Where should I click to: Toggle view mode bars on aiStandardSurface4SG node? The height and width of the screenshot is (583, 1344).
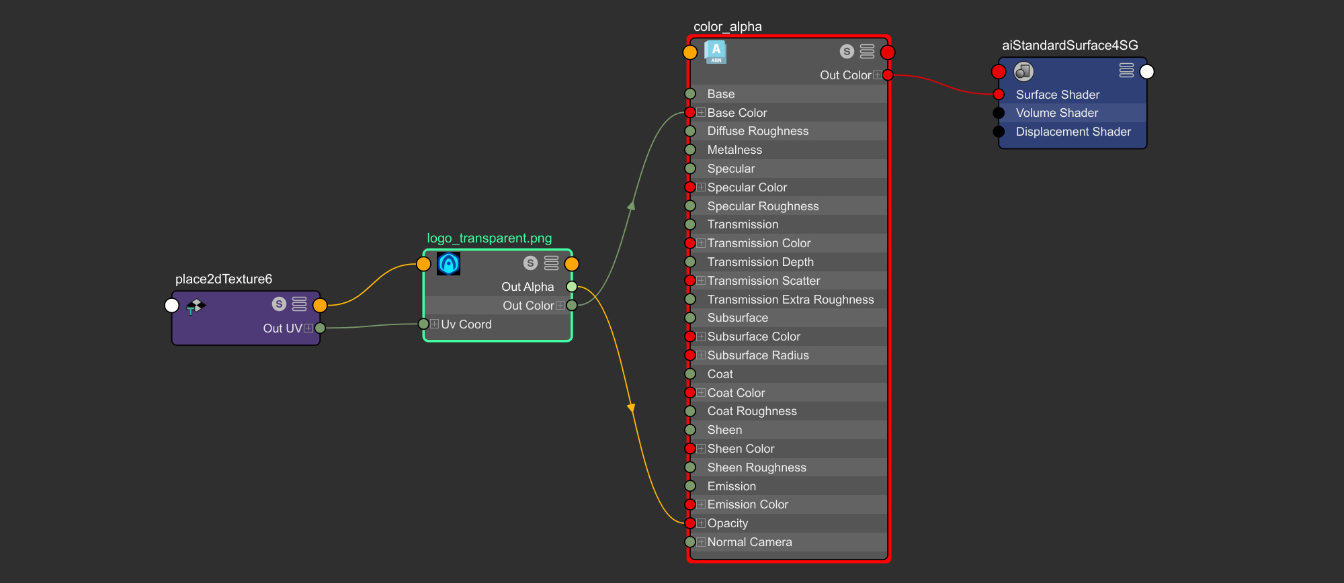(x=1126, y=71)
